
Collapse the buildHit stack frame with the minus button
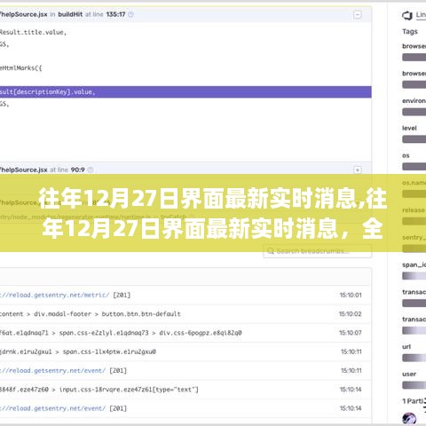tap(358, 14)
